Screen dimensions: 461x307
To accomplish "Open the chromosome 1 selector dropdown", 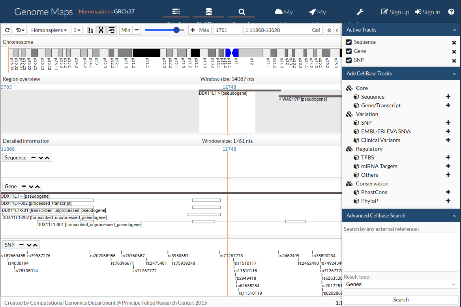I will (77, 30).
